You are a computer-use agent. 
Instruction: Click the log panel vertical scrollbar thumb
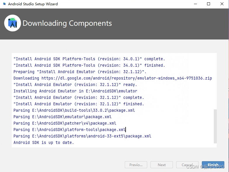coord(215,126)
